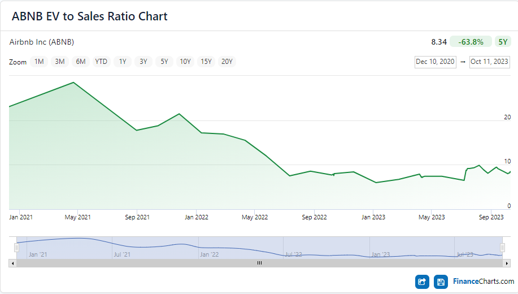Switch zoom to 20Y
The height and width of the screenshot is (294, 518).
227,62
